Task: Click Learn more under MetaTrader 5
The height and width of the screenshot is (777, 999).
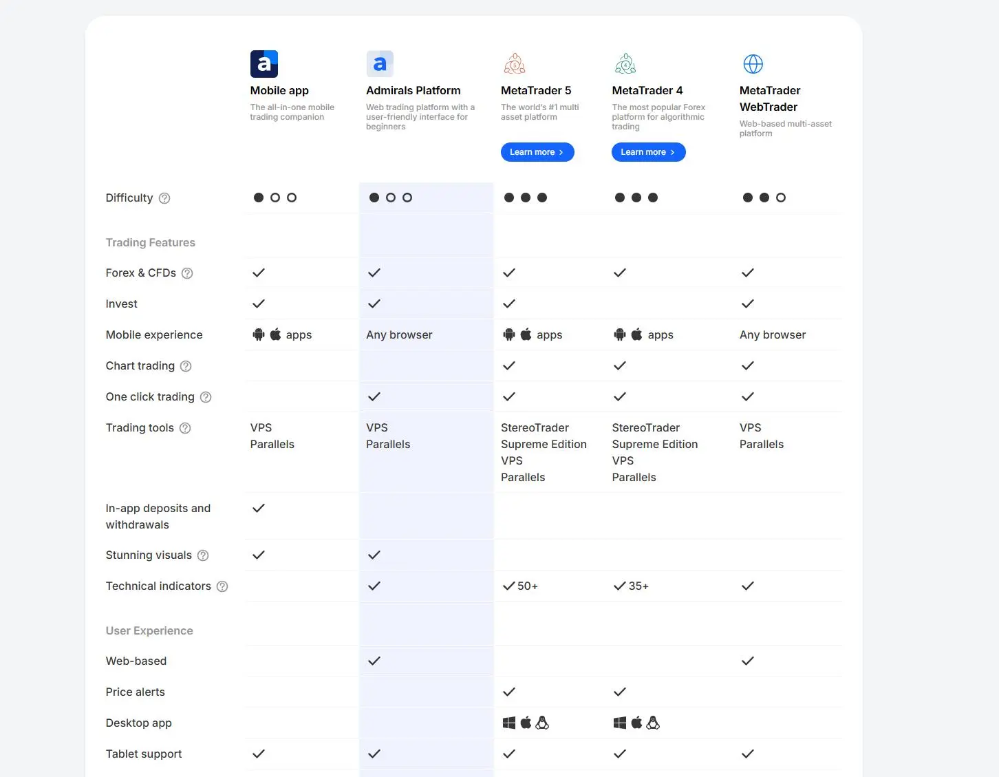Action: (537, 152)
